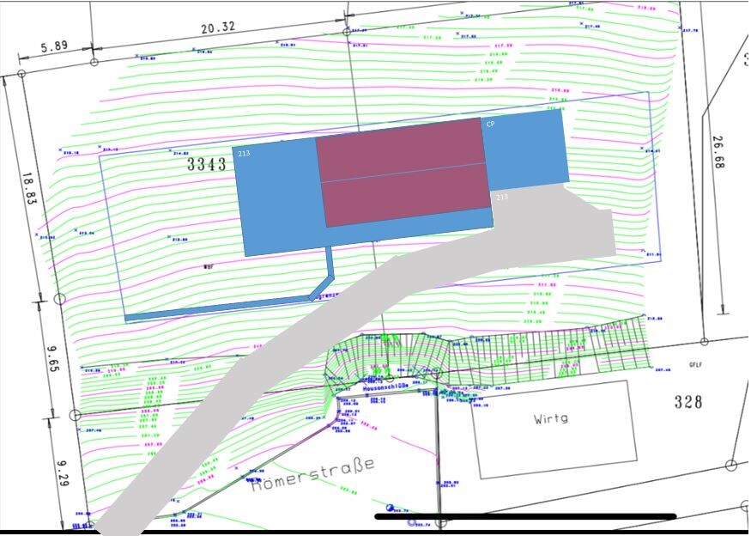Screen dimensions: 751x536
Task: Click the parcel number 3343 label
Action: click(207, 164)
